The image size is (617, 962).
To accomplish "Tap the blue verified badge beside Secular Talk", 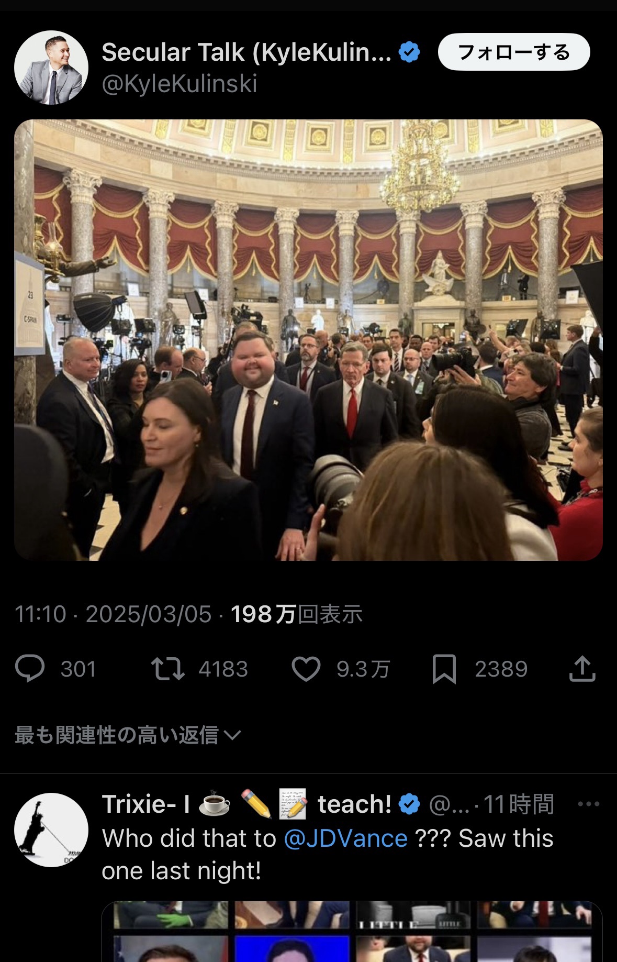I will coord(409,52).
